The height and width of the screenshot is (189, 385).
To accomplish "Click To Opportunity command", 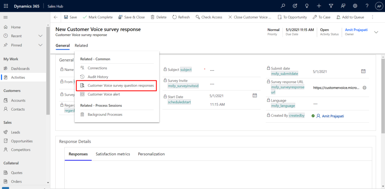I will click(292, 17).
